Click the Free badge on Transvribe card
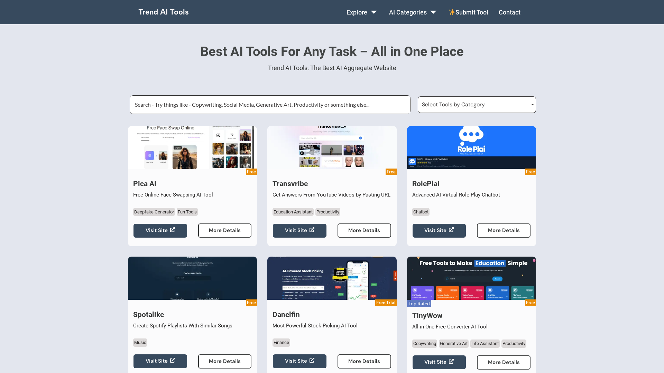The height and width of the screenshot is (373, 664). pyautogui.click(x=391, y=172)
